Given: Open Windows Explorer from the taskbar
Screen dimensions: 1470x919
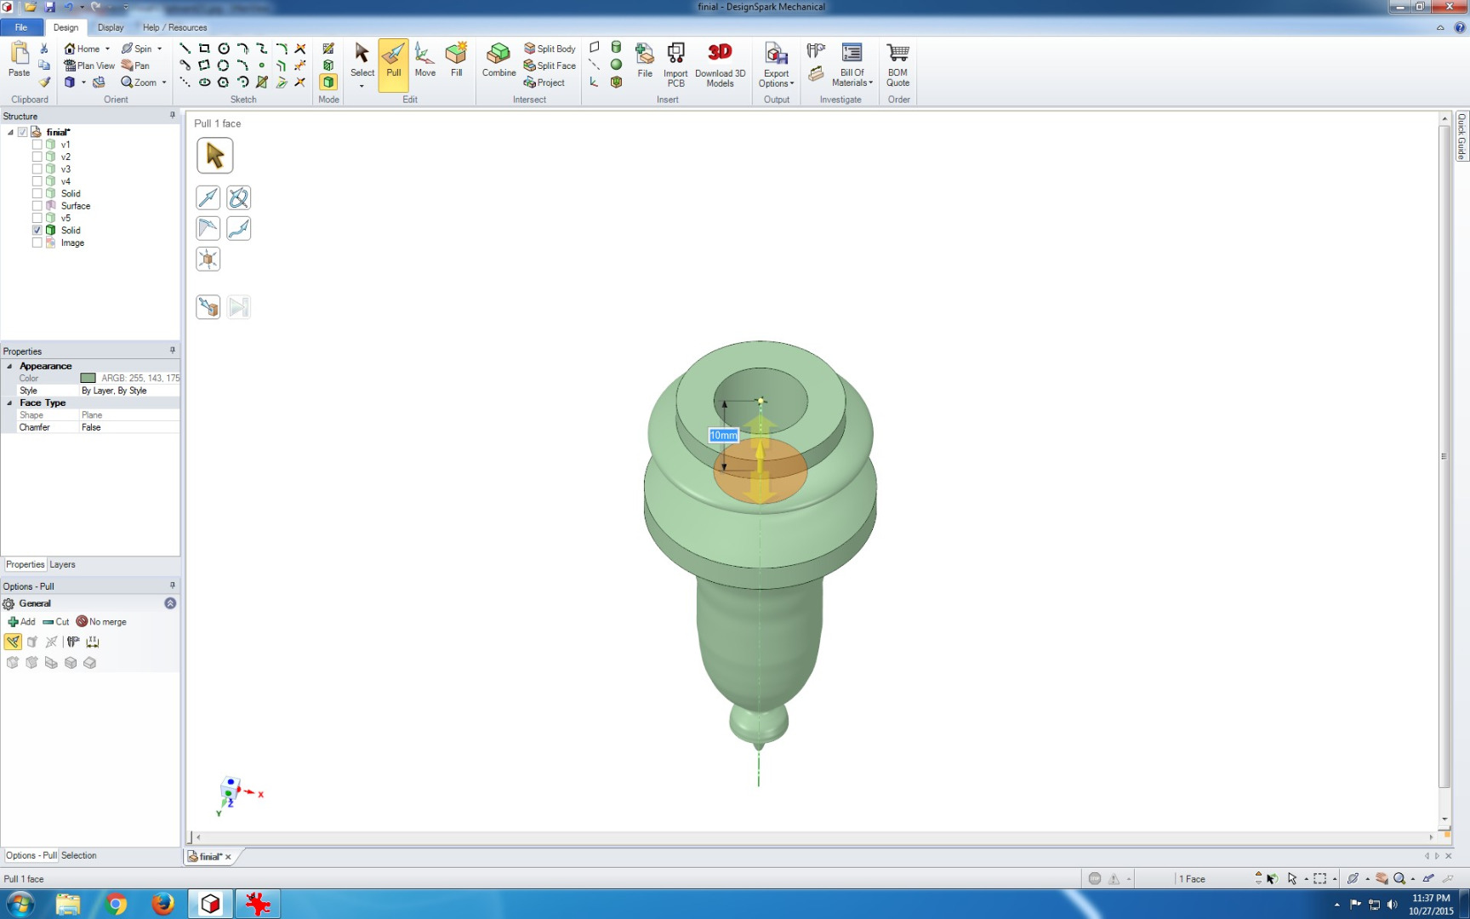Looking at the screenshot, I should (x=68, y=904).
